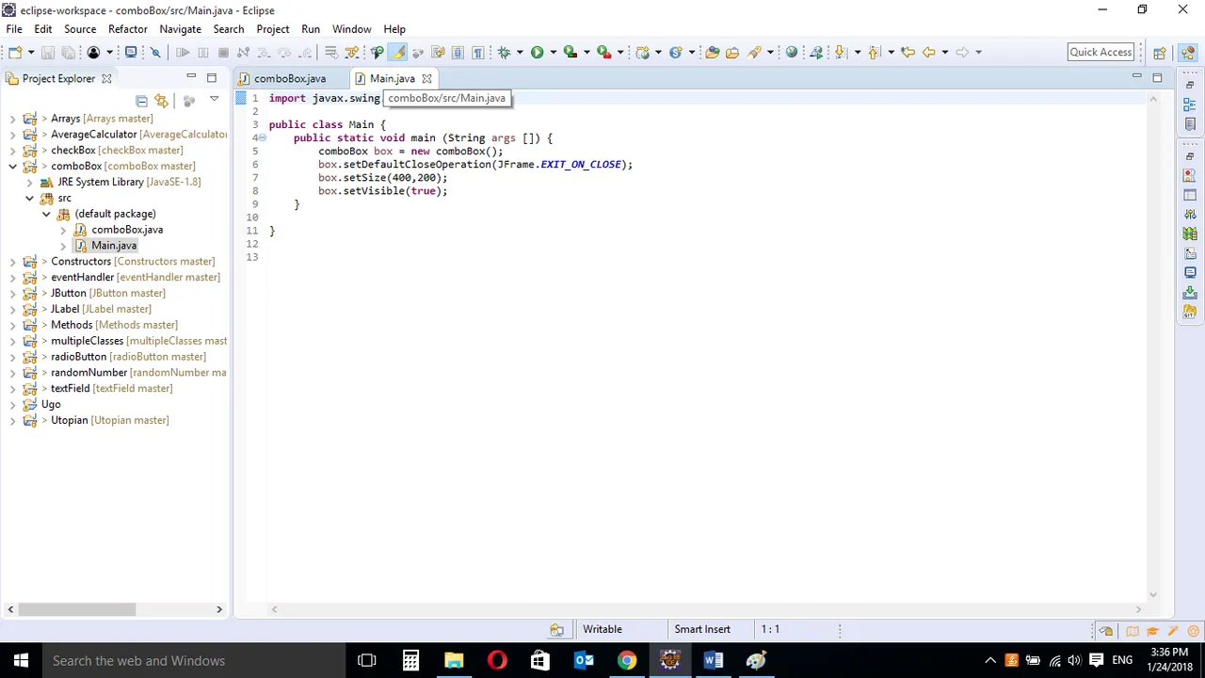Click the Last Edit Location icon
This screenshot has width=1205, height=678.
908,52
